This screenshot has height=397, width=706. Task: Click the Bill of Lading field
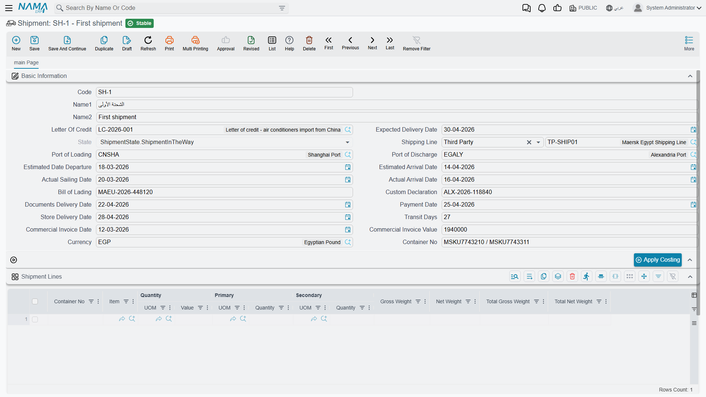pyautogui.click(x=224, y=192)
